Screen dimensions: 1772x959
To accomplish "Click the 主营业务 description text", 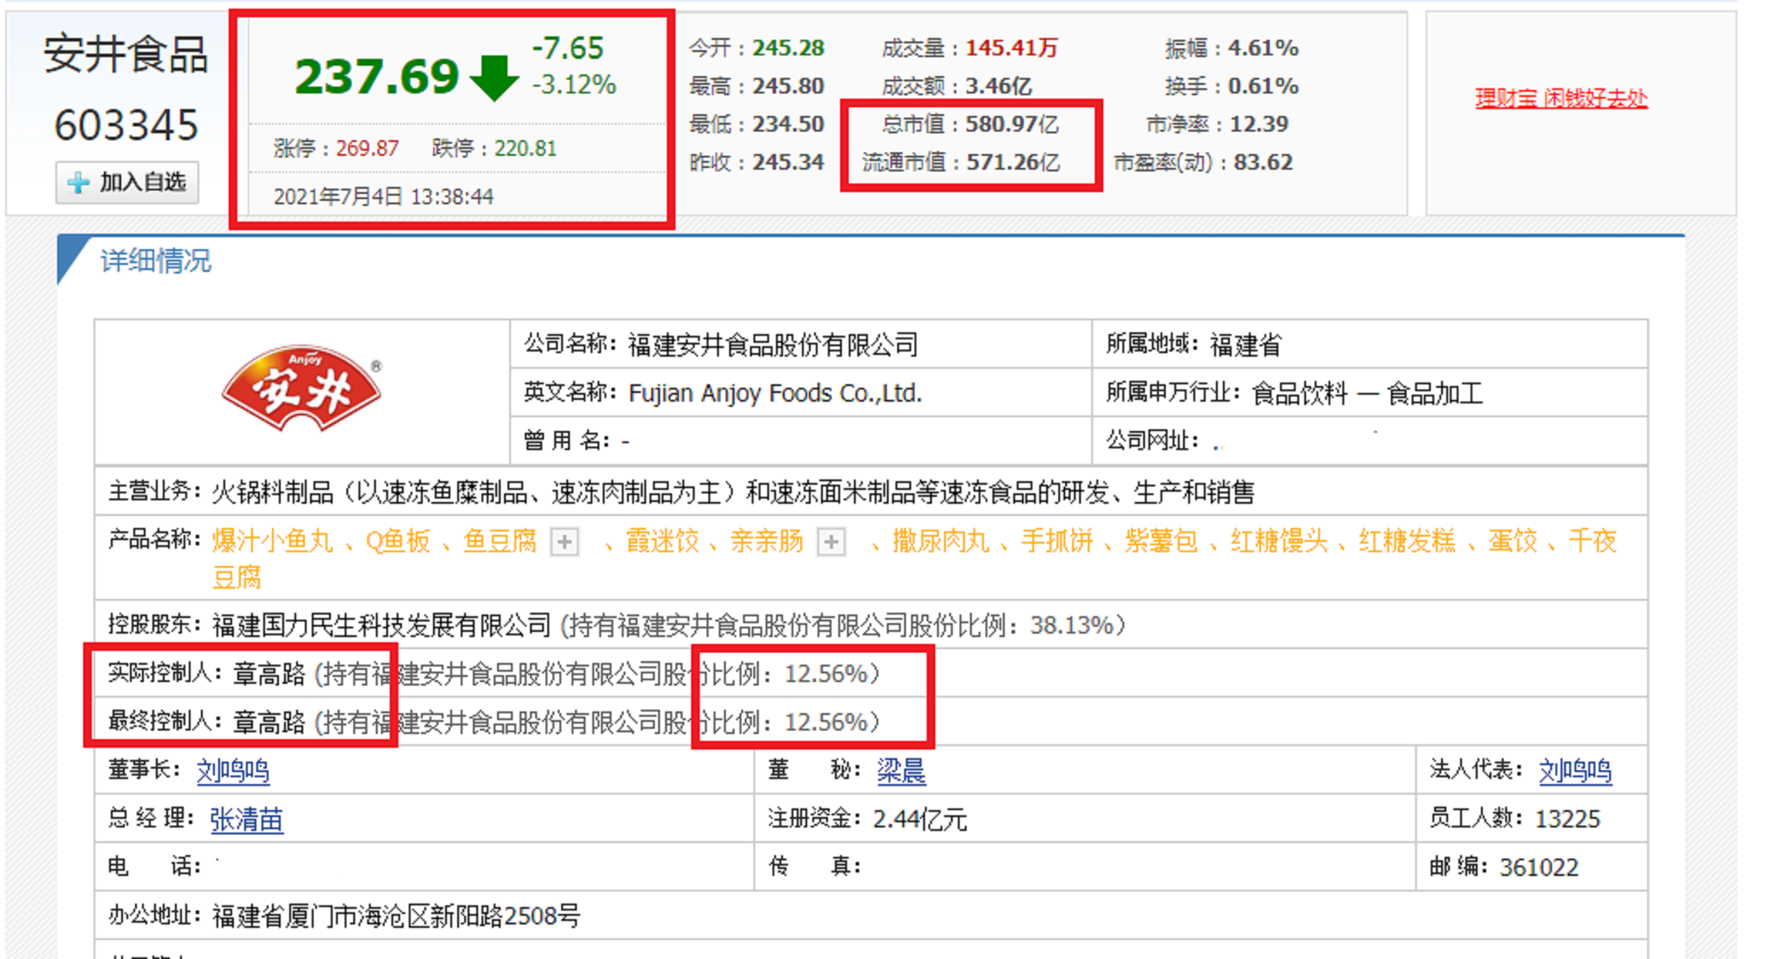I will (733, 492).
